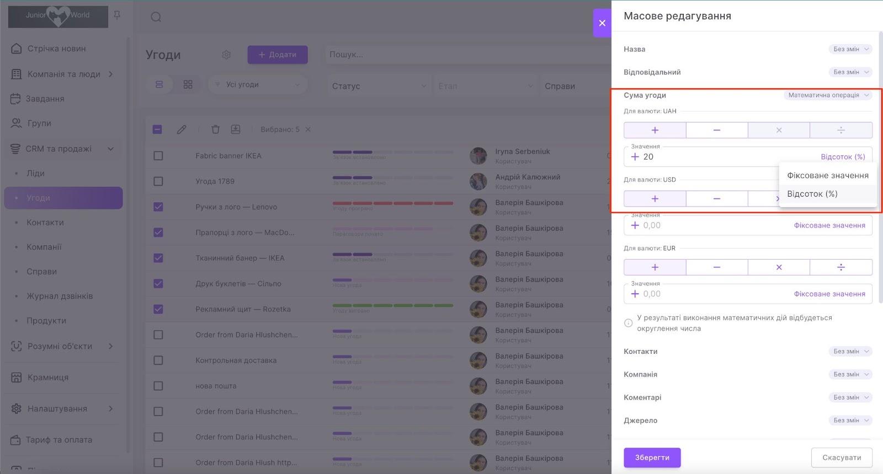Open Контакти in the sidebar
Image resolution: width=883 pixels, height=474 pixels.
pyautogui.click(x=45, y=223)
